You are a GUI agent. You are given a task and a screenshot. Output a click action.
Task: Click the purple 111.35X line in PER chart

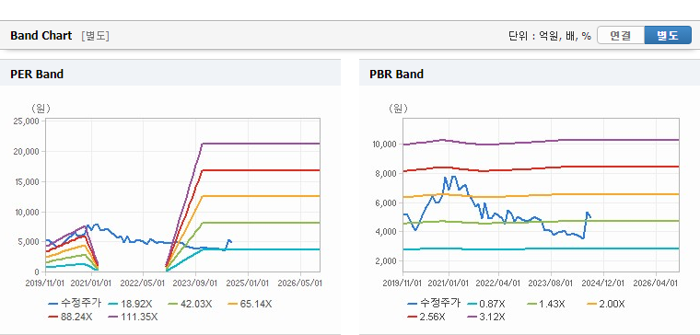[x=262, y=144]
